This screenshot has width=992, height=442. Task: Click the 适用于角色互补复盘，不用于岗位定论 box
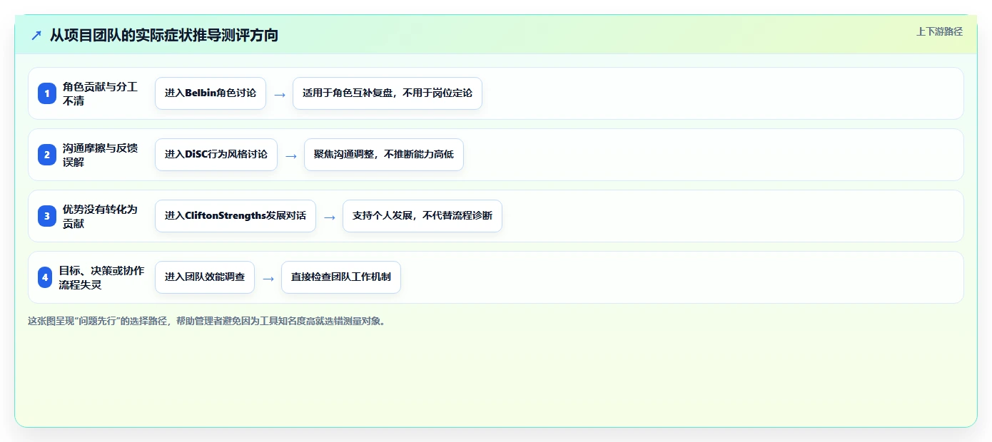[388, 93]
